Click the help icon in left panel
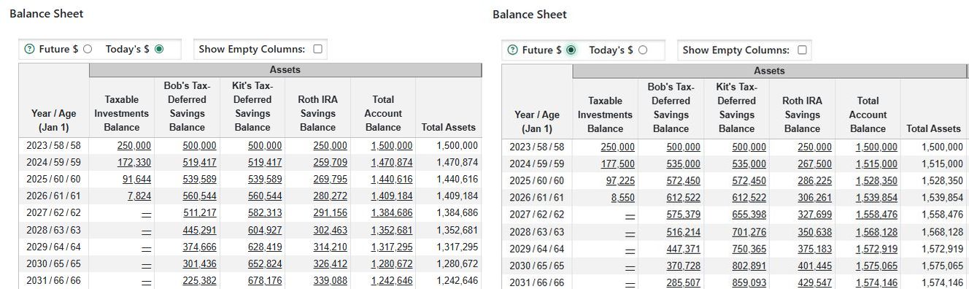The width and height of the screenshot is (969, 289). [29, 49]
